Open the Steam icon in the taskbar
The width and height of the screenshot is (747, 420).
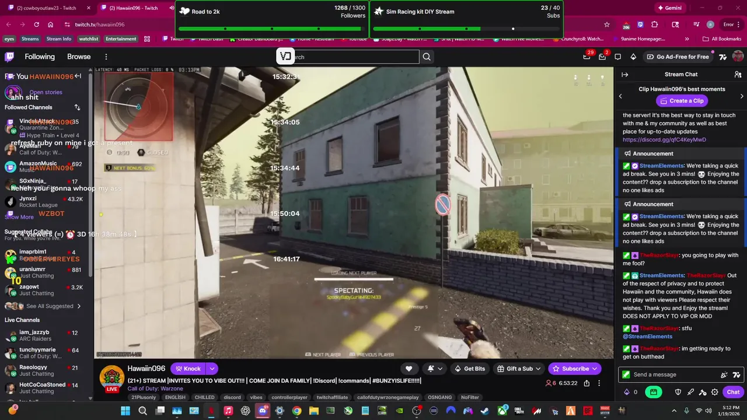485,411
